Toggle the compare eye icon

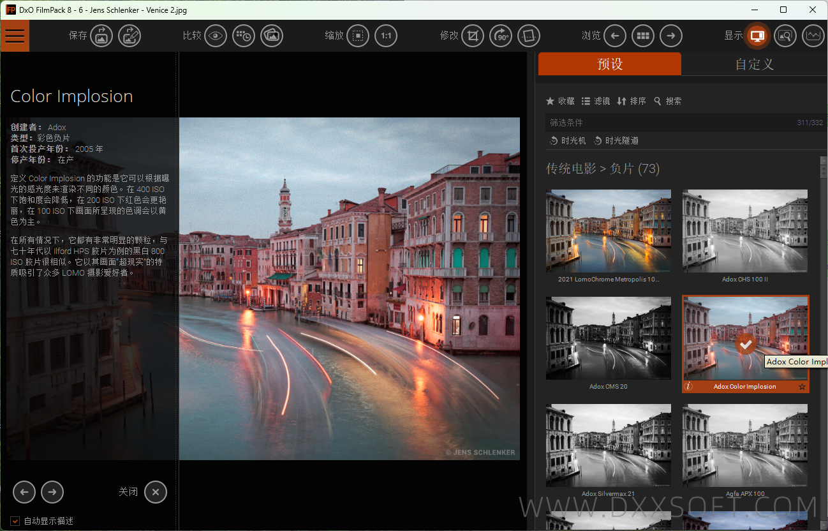(x=216, y=36)
